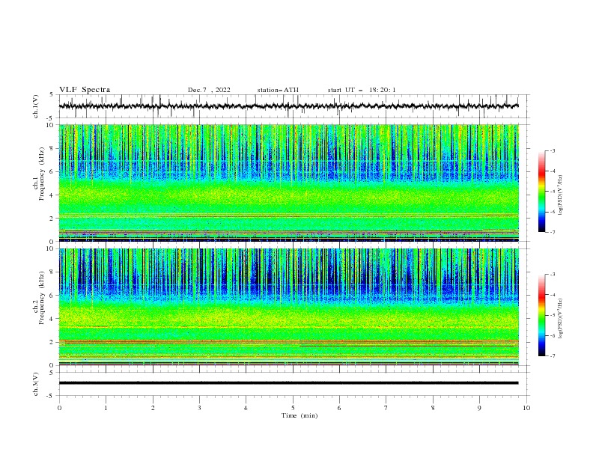Click the 'VLF Spectra' title text

click(85, 90)
